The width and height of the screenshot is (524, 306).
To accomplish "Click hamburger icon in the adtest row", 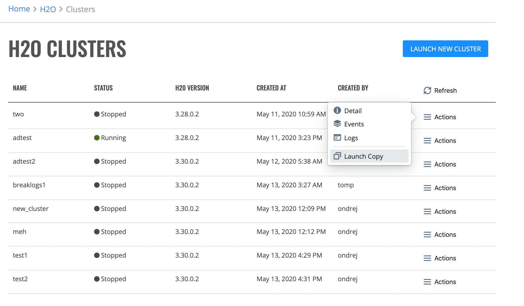I will (427, 141).
